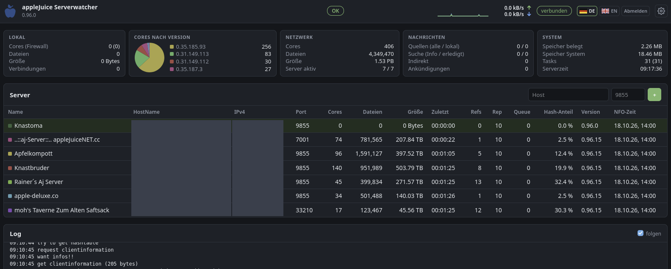Screen dimensions: 671x269
Task: Click the appleJuice apple logo
Action: click(10, 11)
